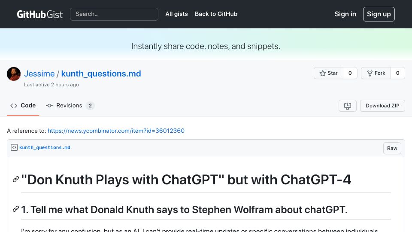Screen dimensions: 412x232
Task: Star this gist
Action: tap(328, 73)
